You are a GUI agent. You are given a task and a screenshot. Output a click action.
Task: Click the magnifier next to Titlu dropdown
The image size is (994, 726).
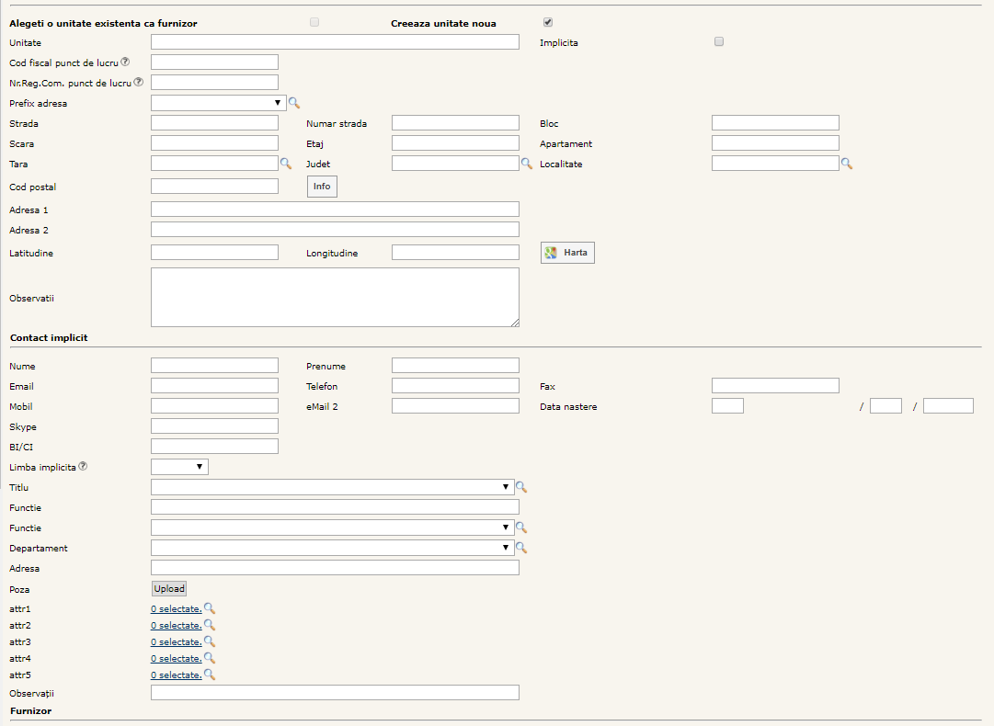coord(521,487)
